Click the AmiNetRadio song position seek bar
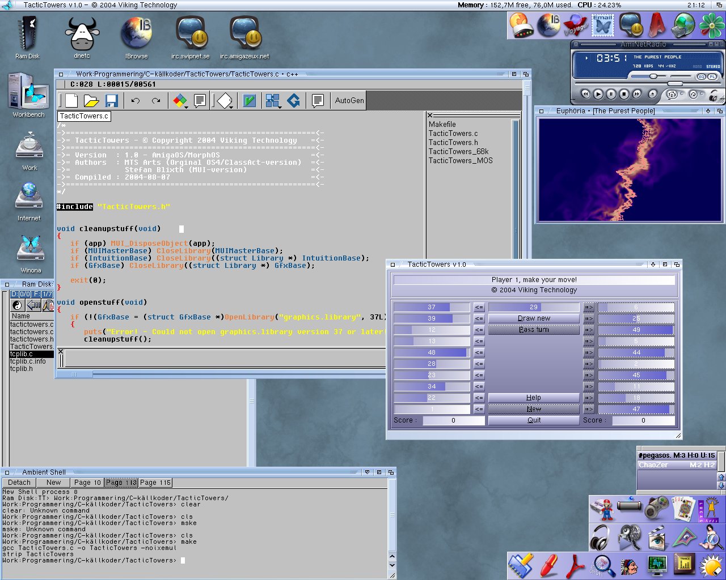This screenshot has height=580, width=726. click(647, 83)
